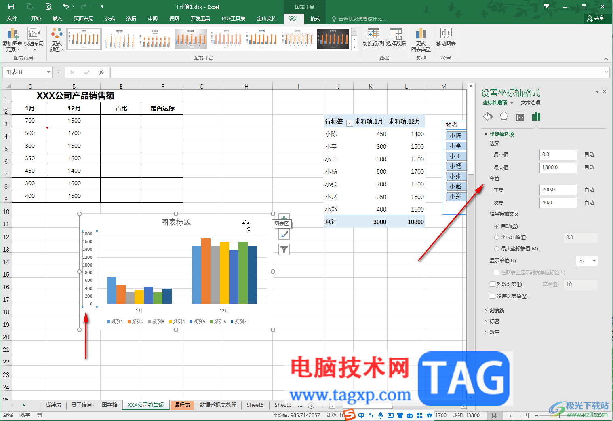
Task: Select the chart title text
Action: pyautogui.click(x=176, y=222)
